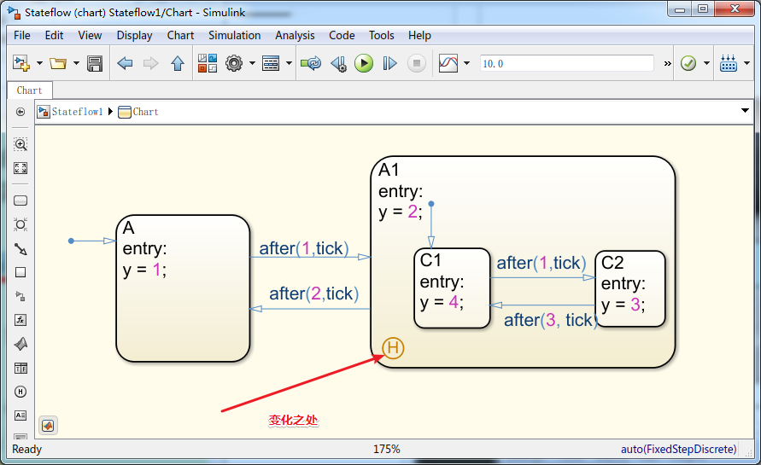This screenshot has height=465, width=761.
Task: Select the Graphical Function fx tool
Action: tap(20, 320)
